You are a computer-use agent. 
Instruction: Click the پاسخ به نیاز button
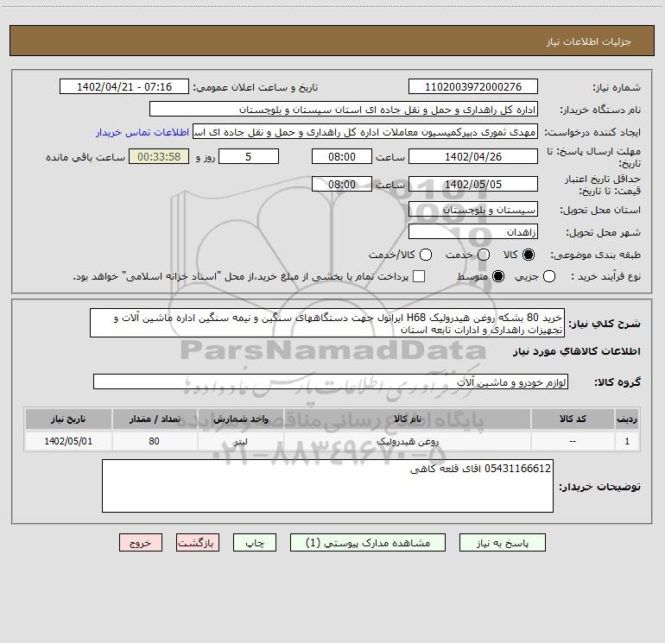click(x=502, y=543)
